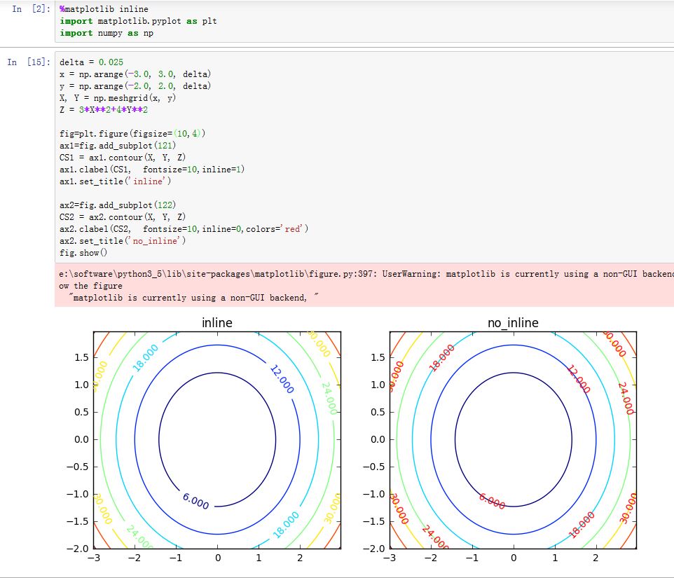Click the "x = np.arange(-3.0, 3.0, delta)" line
This screenshot has width=674, height=578.
(135, 74)
